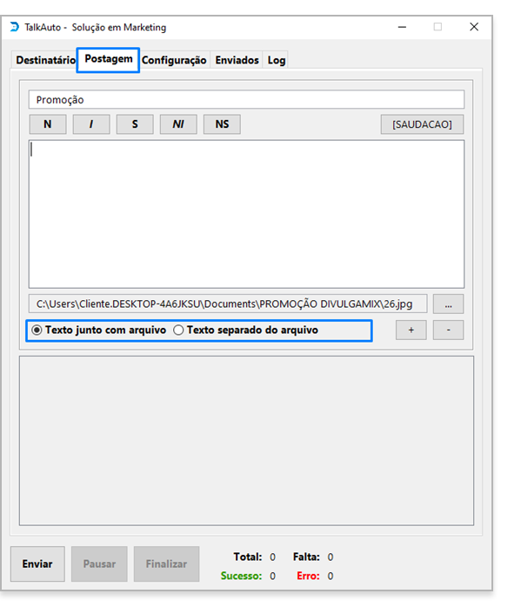Select the 26.jpg file path field
The image size is (521, 607).
[228, 303]
